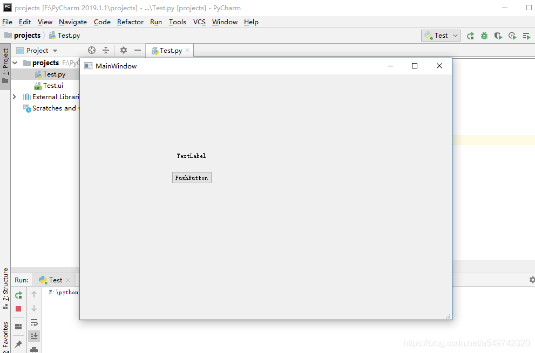This screenshot has height=353, width=535.
Task: Close the Test.py editor tab
Action: coord(187,50)
